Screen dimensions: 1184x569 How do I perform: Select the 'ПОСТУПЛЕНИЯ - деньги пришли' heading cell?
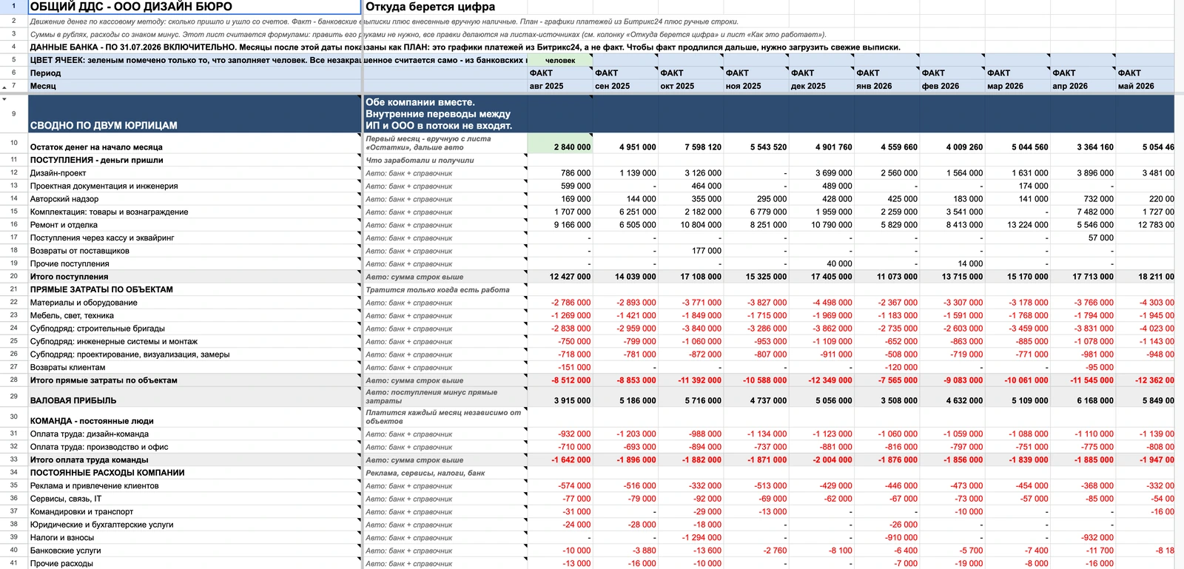195,160
